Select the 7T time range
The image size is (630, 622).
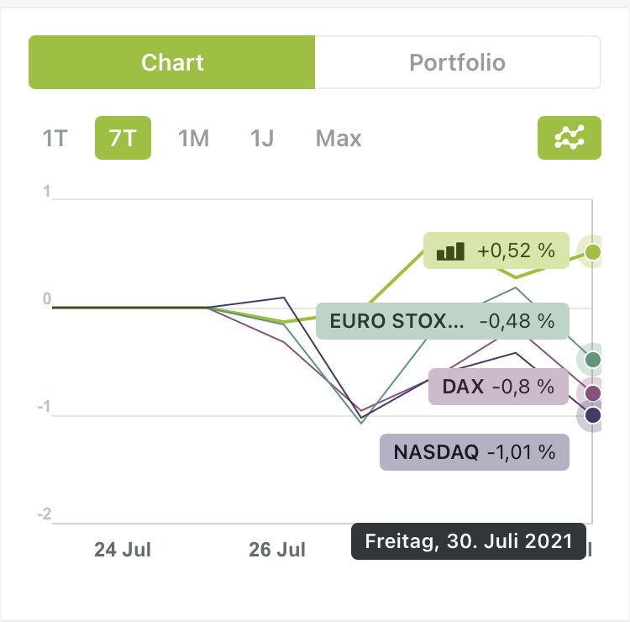[123, 138]
